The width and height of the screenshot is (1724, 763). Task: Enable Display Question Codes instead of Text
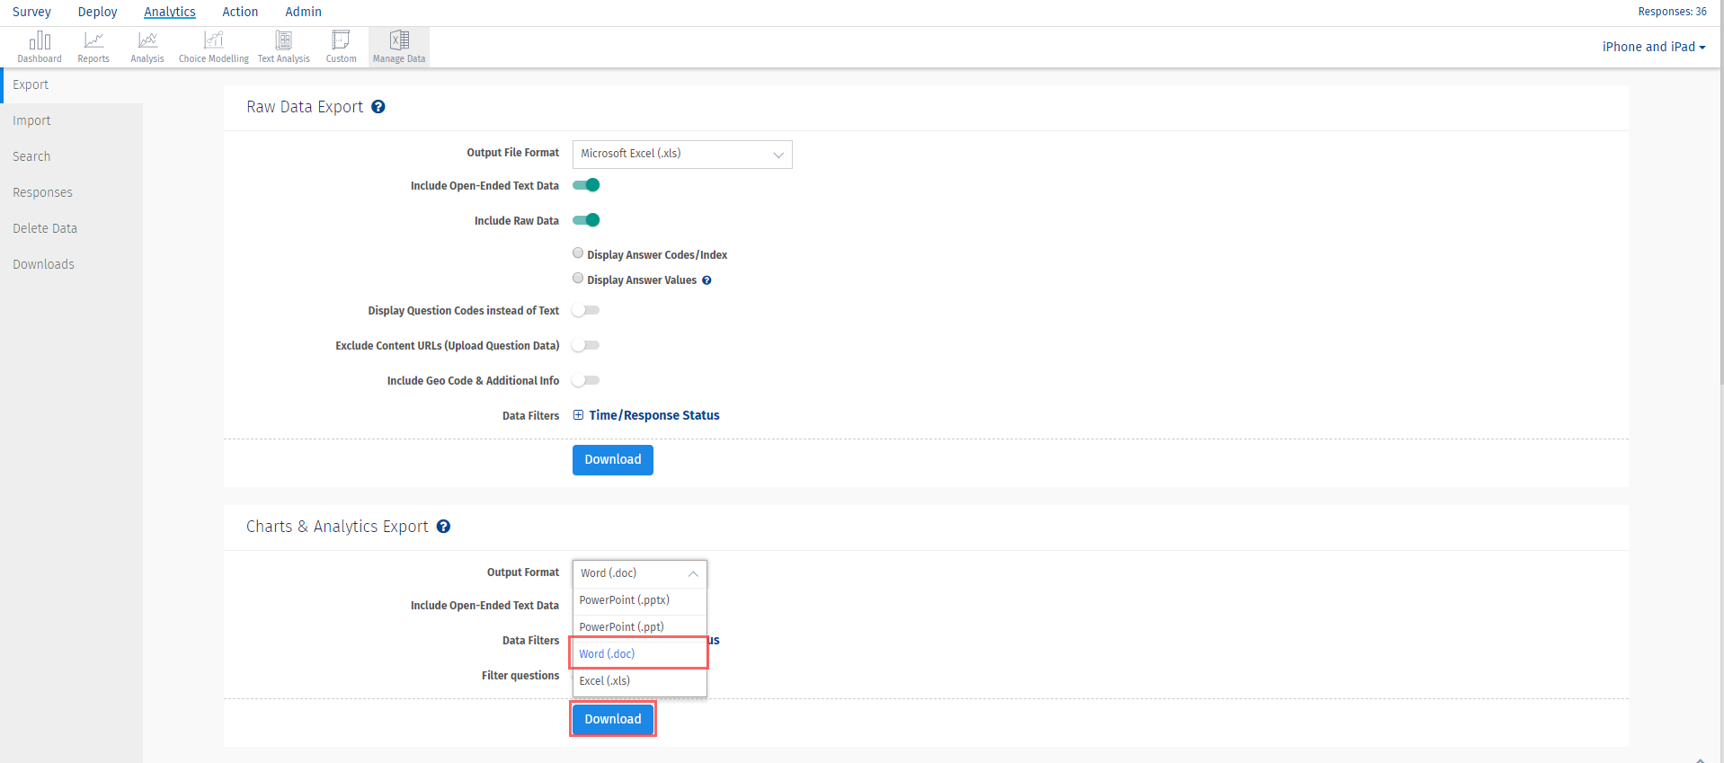coord(586,310)
